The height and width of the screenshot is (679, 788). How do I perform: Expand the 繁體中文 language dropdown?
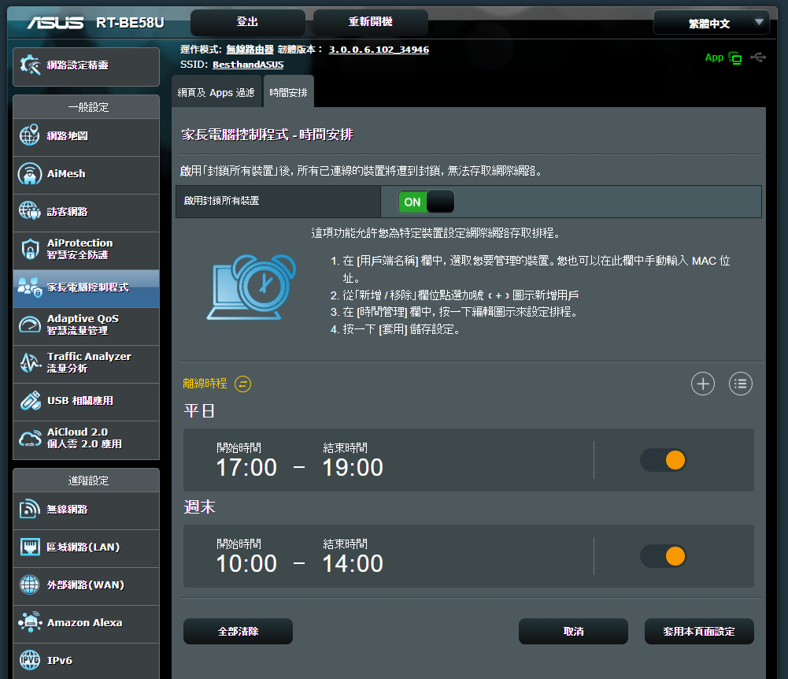pos(711,24)
